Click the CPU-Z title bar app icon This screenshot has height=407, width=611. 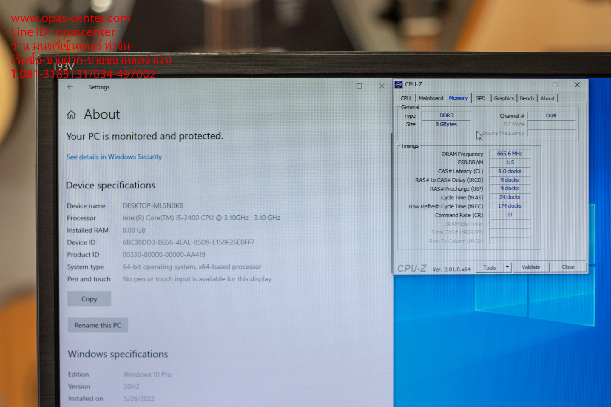(398, 85)
